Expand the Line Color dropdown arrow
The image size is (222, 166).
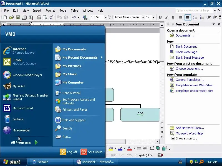125,148
